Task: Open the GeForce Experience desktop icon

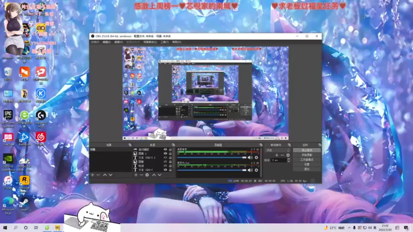Action: point(8,162)
